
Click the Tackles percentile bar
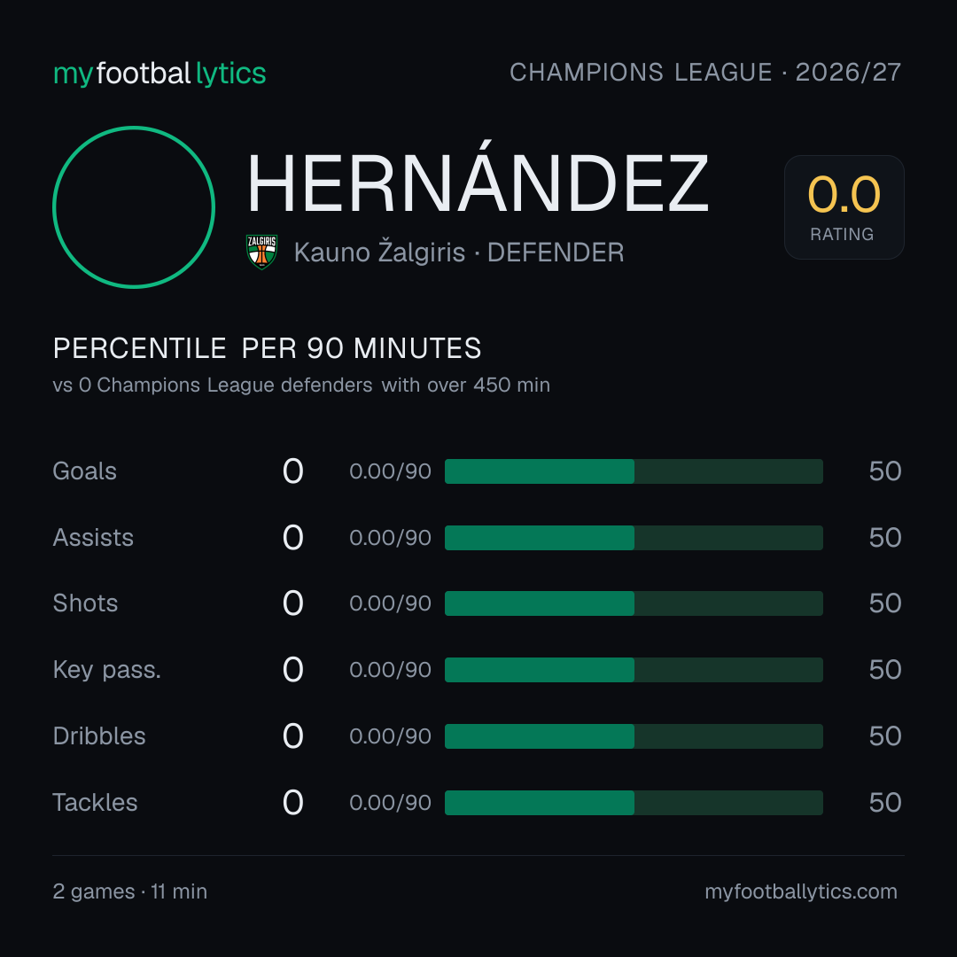[634, 803]
